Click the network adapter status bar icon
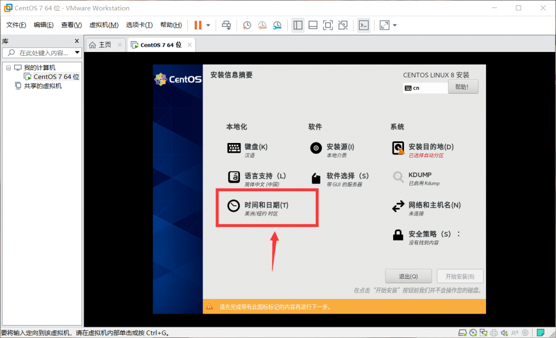The width and height of the screenshot is (556, 338). pos(483,333)
